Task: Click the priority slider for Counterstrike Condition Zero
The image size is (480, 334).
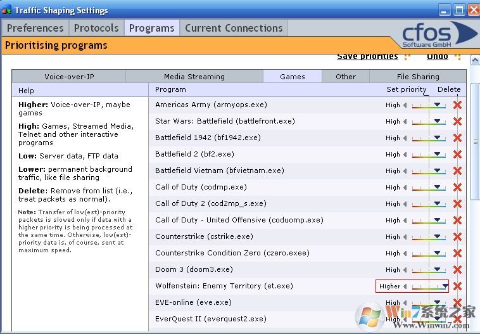Action: [429, 254]
